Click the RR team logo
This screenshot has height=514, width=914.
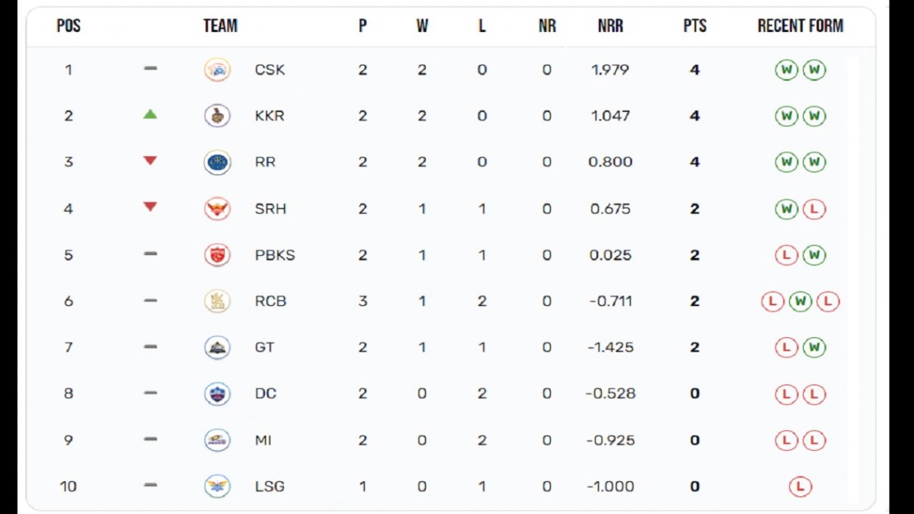point(217,162)
